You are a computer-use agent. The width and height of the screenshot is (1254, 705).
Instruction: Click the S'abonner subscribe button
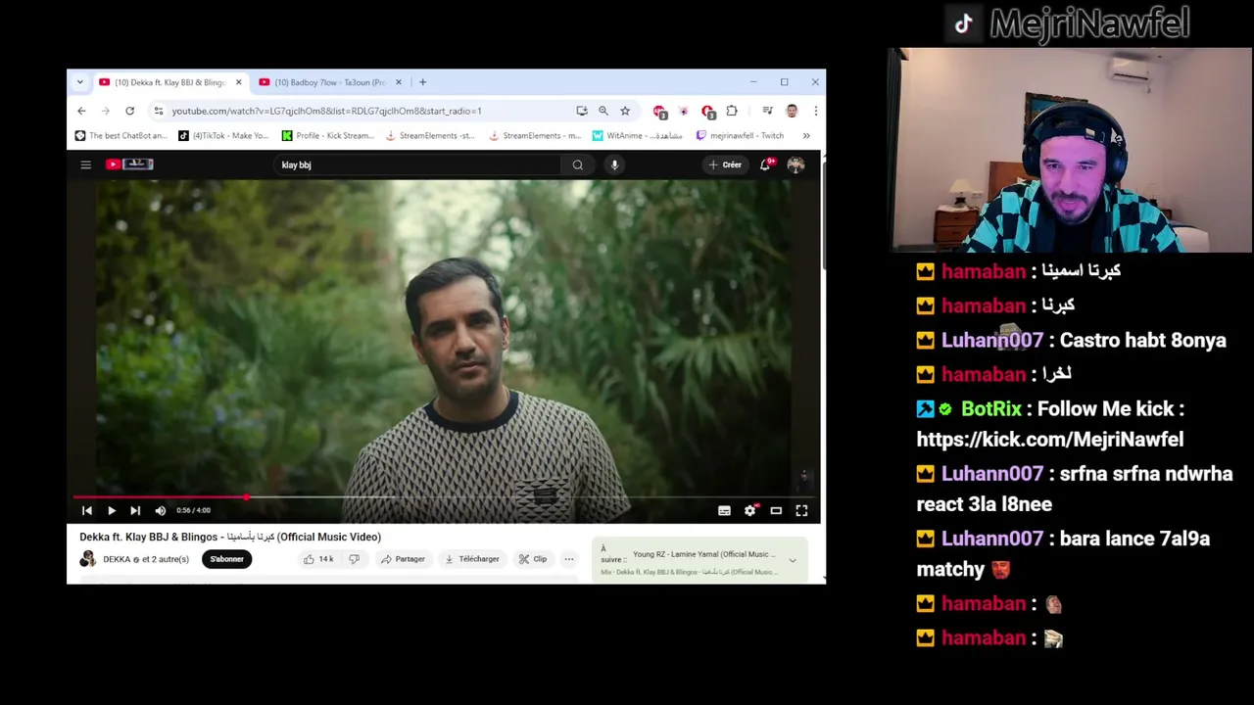coord(226,559)
